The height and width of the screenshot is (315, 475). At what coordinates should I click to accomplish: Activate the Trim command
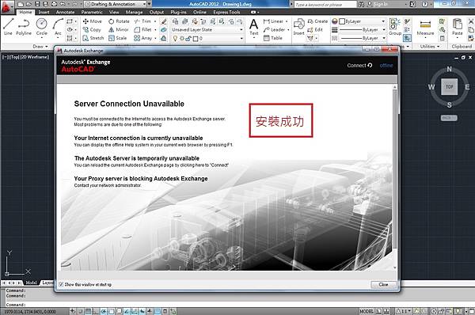click(142, 21)
